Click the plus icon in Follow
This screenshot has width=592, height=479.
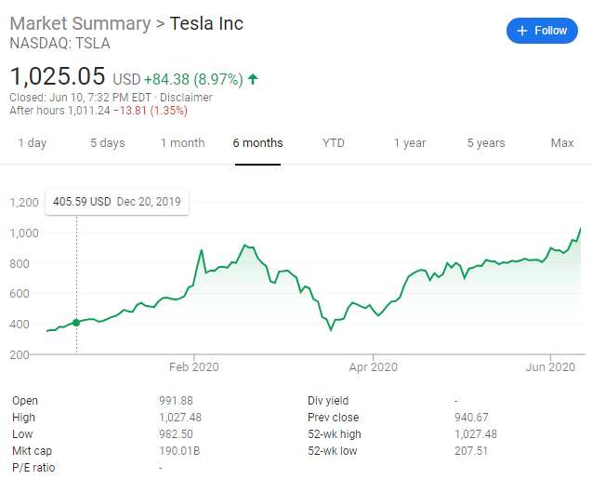[522, 31]
